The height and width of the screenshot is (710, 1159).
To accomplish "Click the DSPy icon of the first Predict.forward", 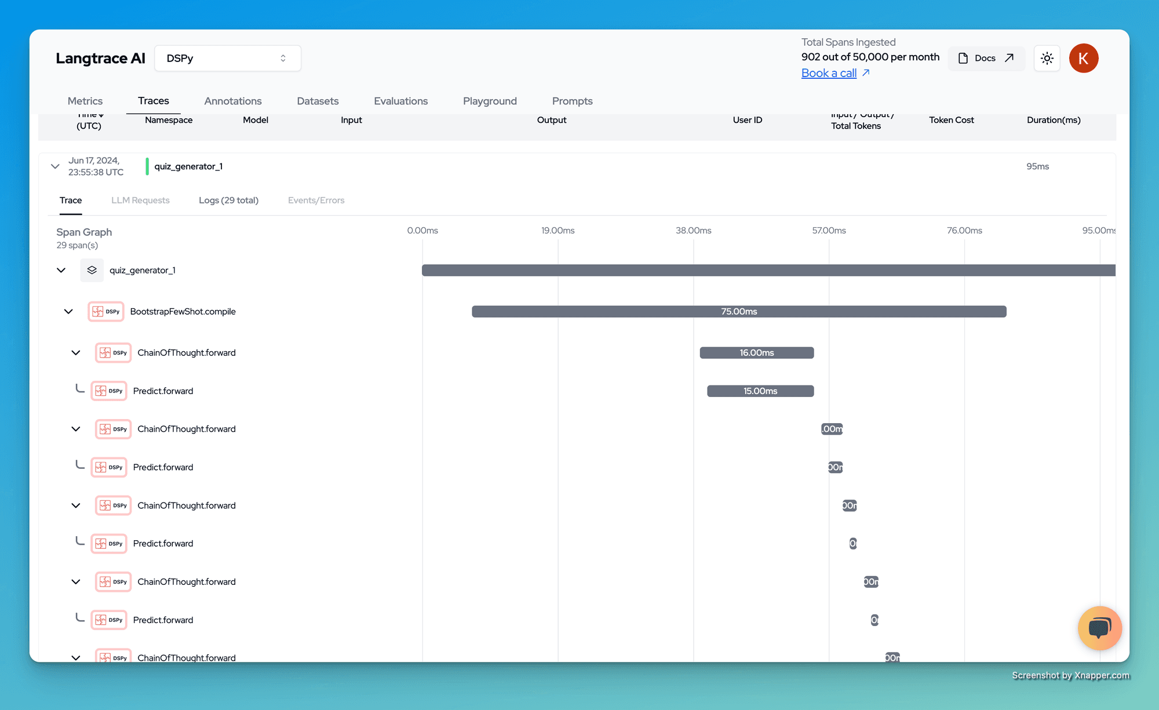I will pos(109,391).
